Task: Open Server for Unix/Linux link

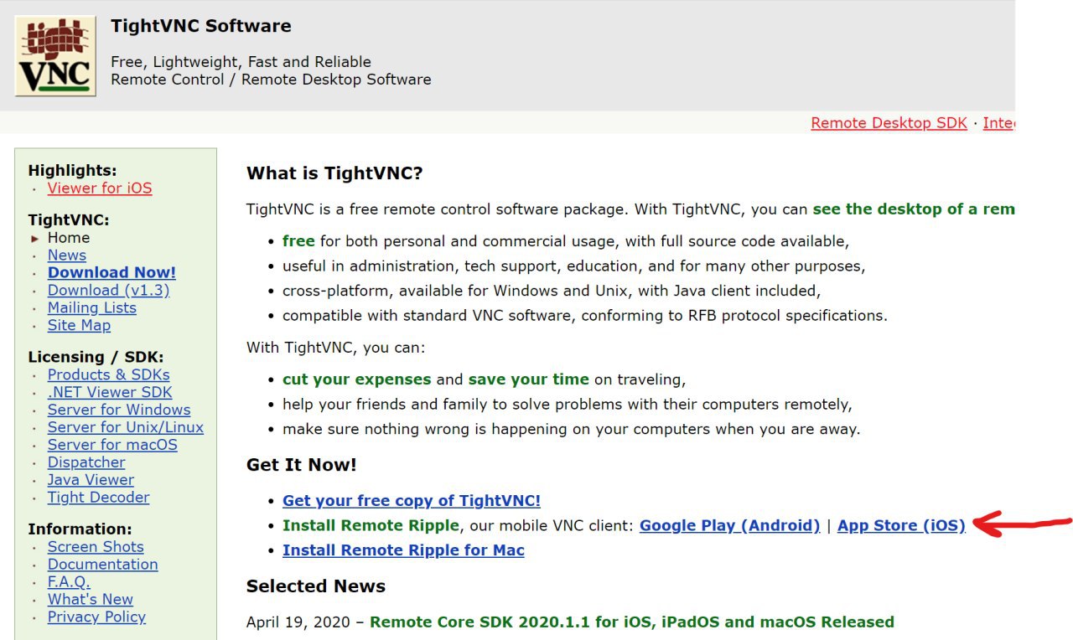Action: pos(126,428)
